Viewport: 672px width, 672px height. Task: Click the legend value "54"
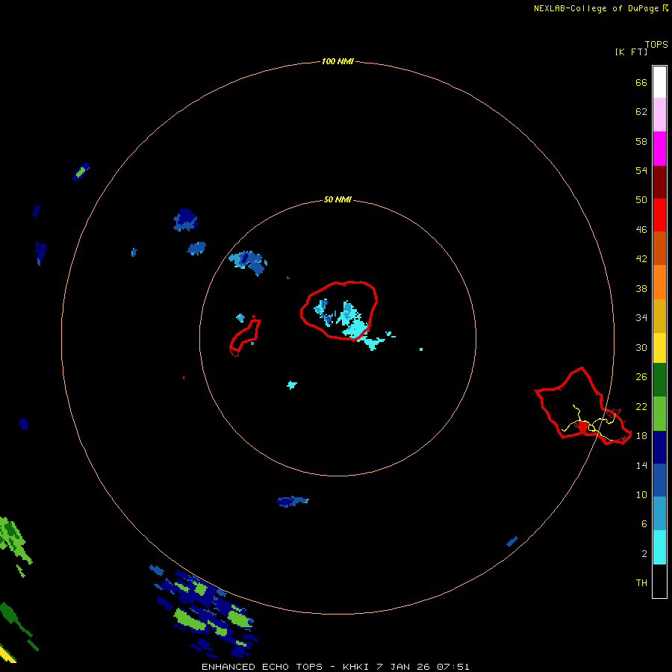point(641,170)
